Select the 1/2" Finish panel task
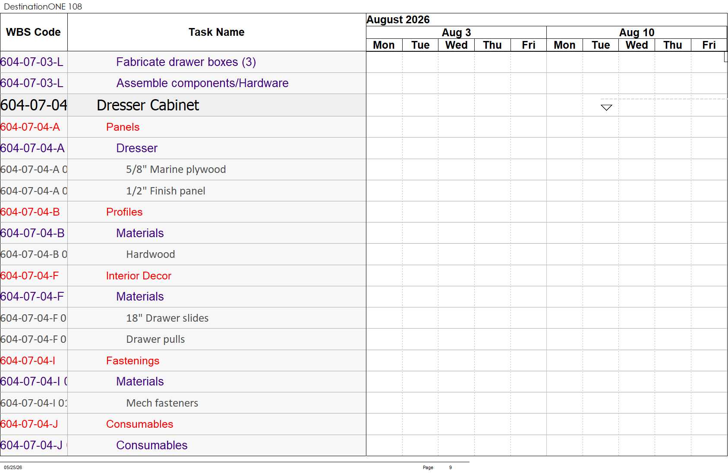728x473 pixels. [165, 191]
